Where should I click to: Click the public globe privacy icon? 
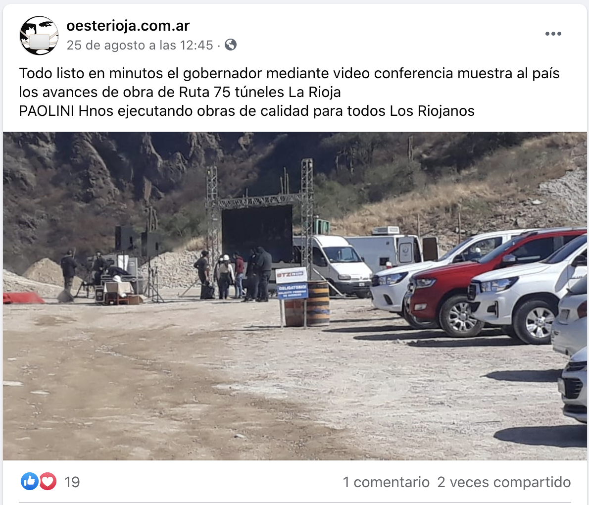tap(231, 45)
